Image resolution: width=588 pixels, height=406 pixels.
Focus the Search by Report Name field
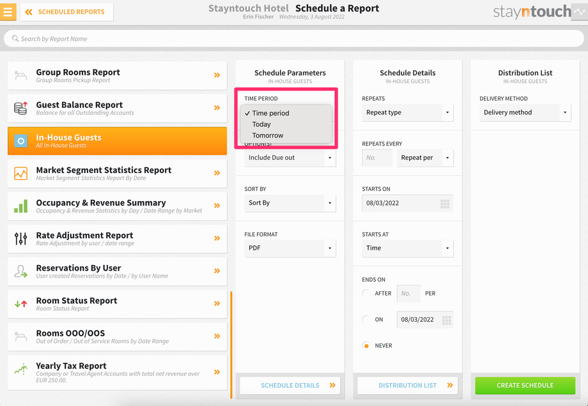tap(293, 38)
